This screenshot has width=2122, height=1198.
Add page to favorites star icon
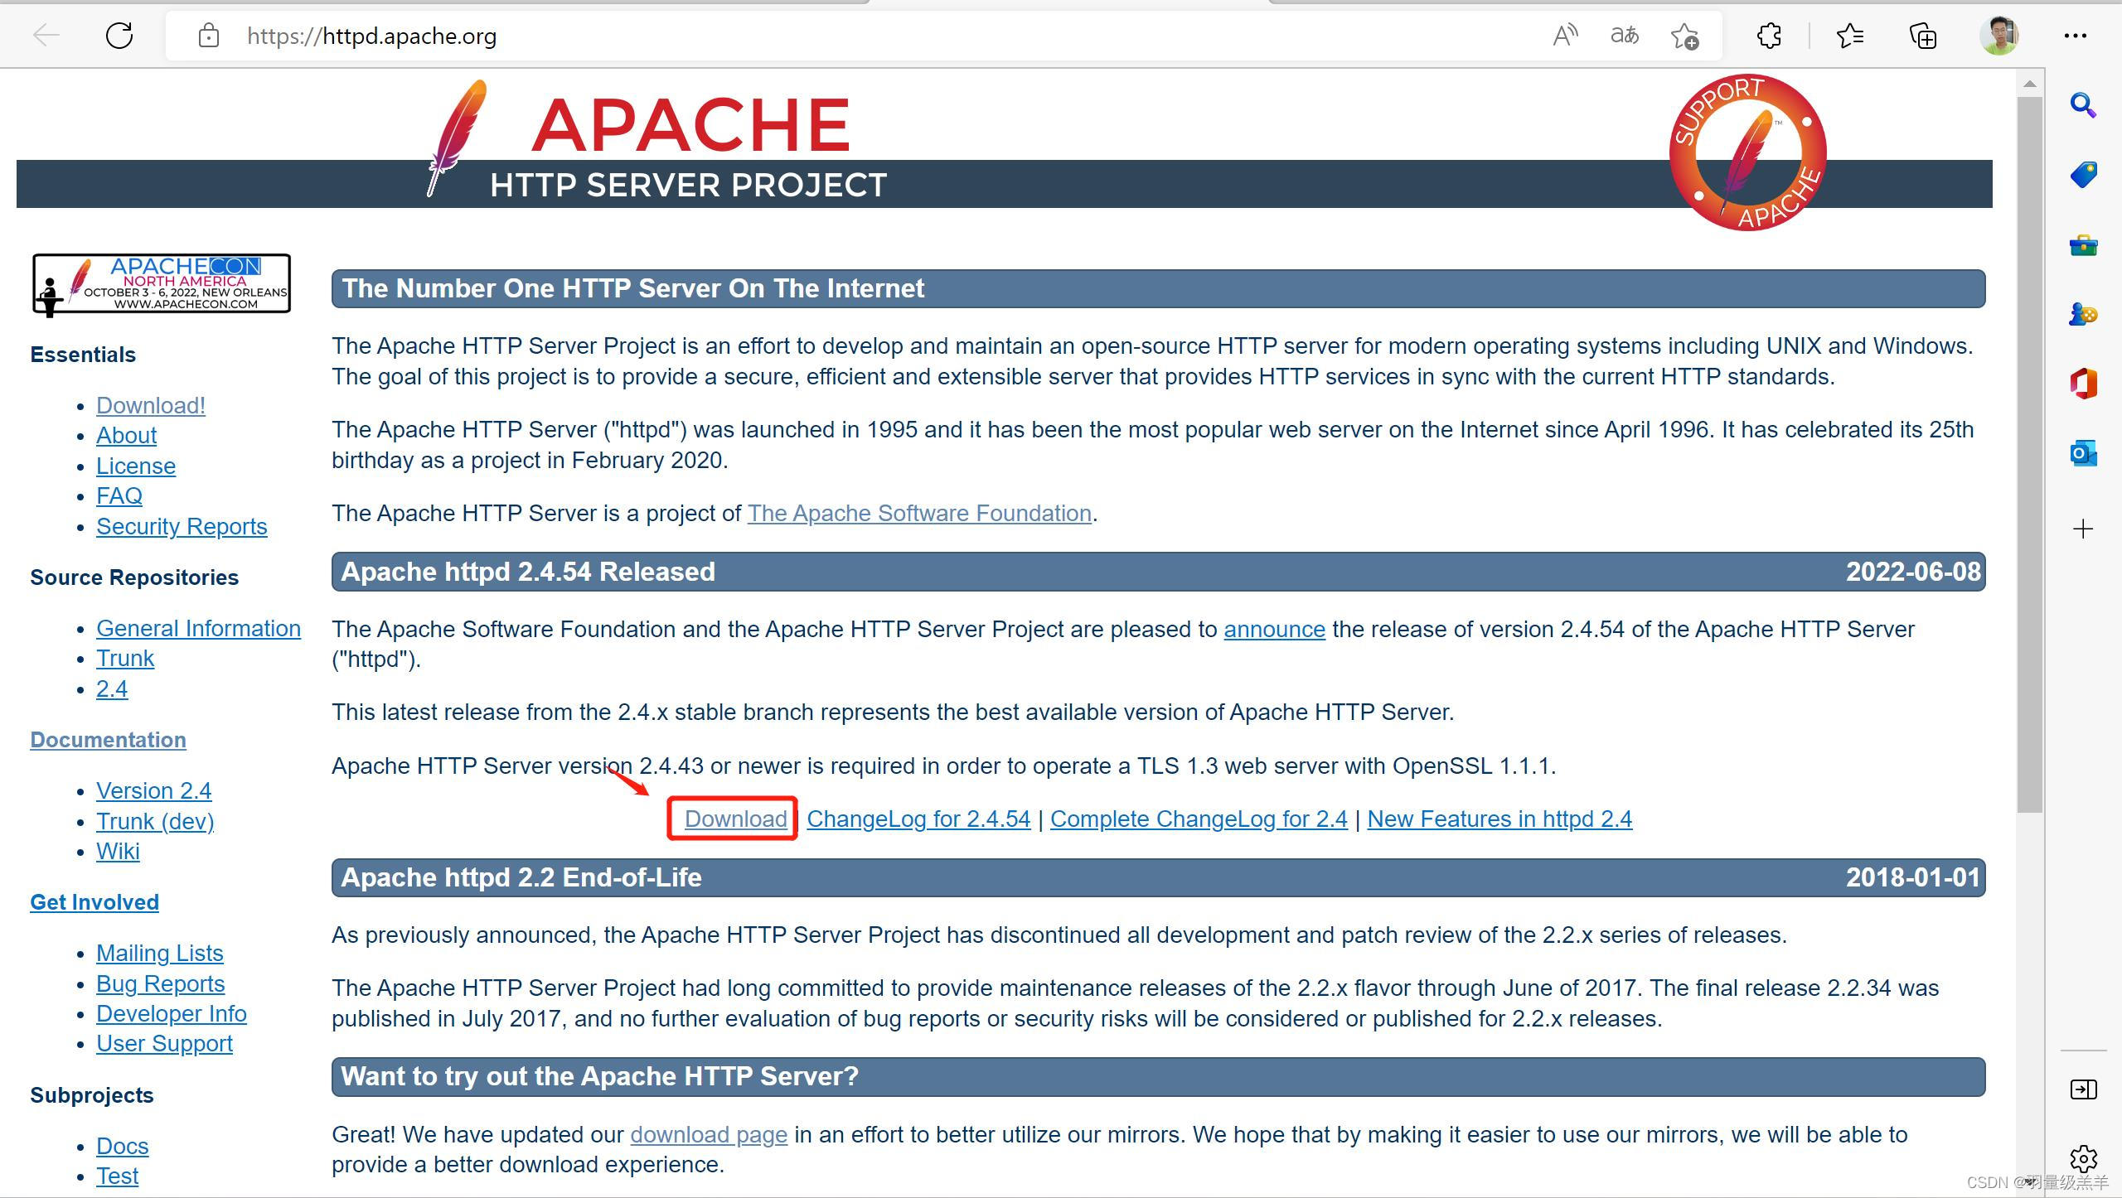coord(1684,36)
